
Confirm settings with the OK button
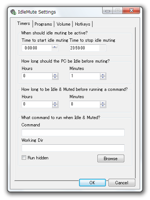point(92,183)
